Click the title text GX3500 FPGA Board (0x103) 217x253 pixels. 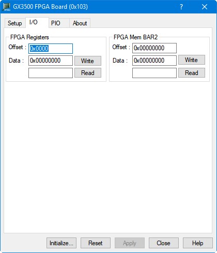point(50,7)
